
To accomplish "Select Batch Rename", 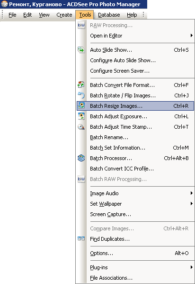I will (135, 137).
